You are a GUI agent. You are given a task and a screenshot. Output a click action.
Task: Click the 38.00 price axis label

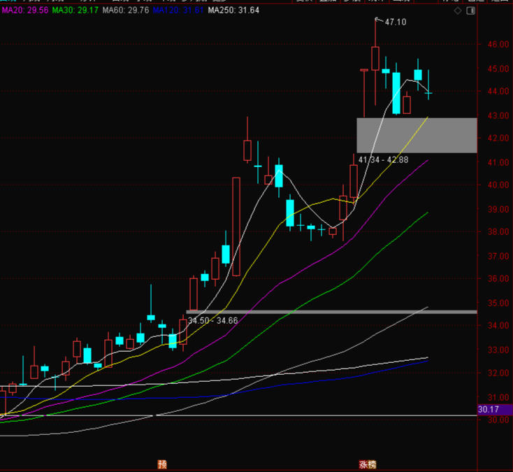pos(498,231)
